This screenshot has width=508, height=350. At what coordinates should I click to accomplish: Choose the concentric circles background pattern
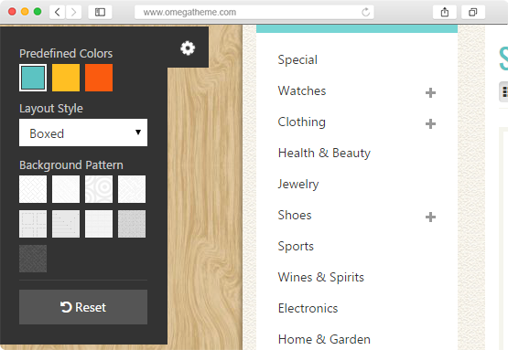coord(99,189)
